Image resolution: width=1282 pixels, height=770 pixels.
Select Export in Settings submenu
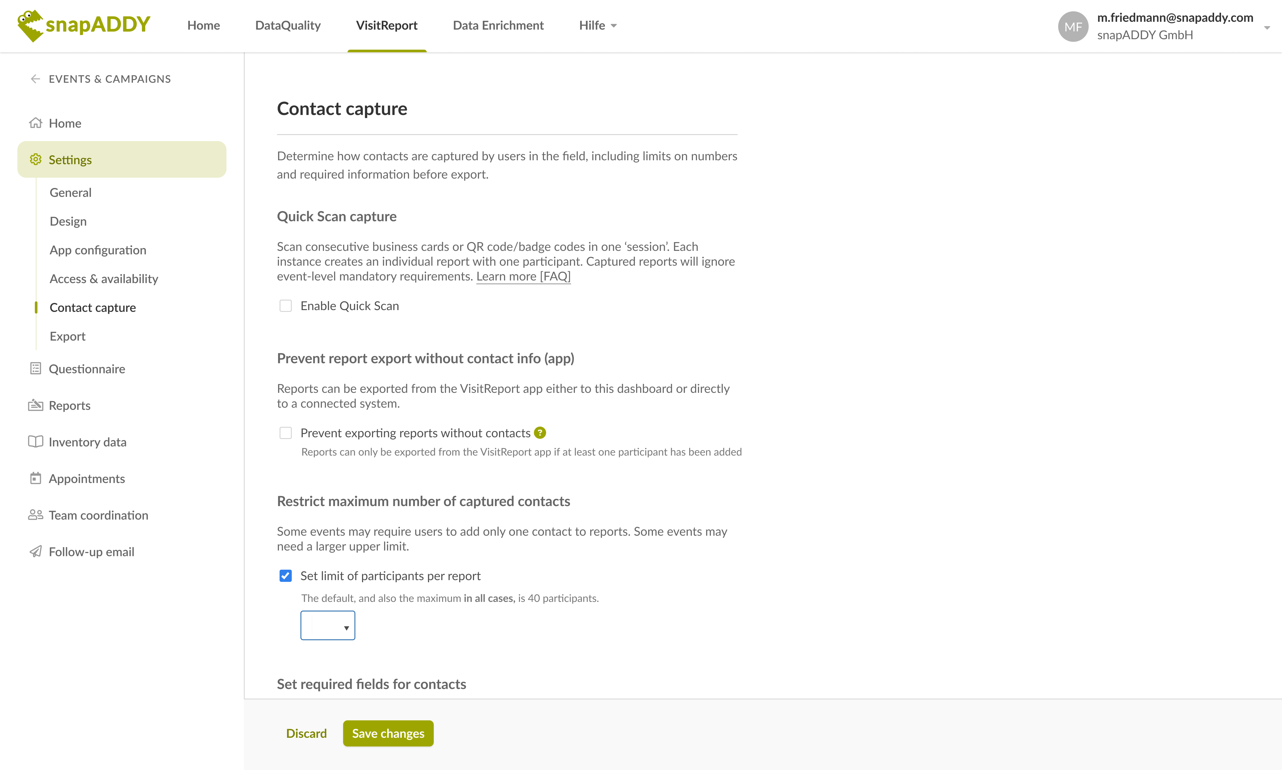click(x=67, y=336)
